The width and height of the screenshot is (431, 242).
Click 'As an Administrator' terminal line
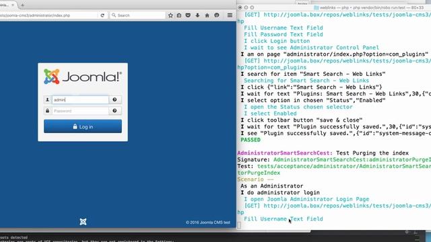[272, 186]
